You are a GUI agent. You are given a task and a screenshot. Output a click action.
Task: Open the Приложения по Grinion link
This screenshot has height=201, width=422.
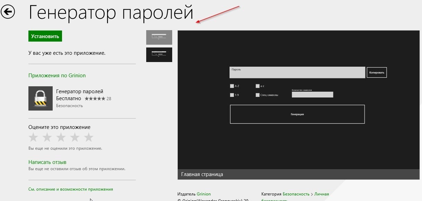[x=57, y=76]
